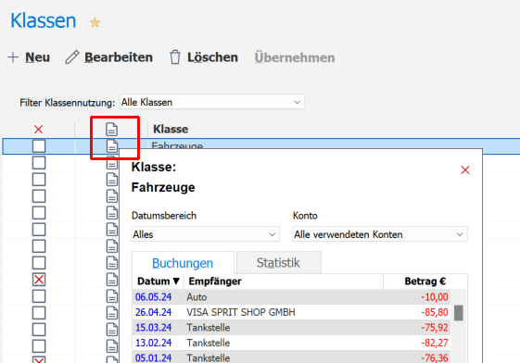
Task: Click the amount -10,00
Action: pyautogui.click(x=435, y=296)
